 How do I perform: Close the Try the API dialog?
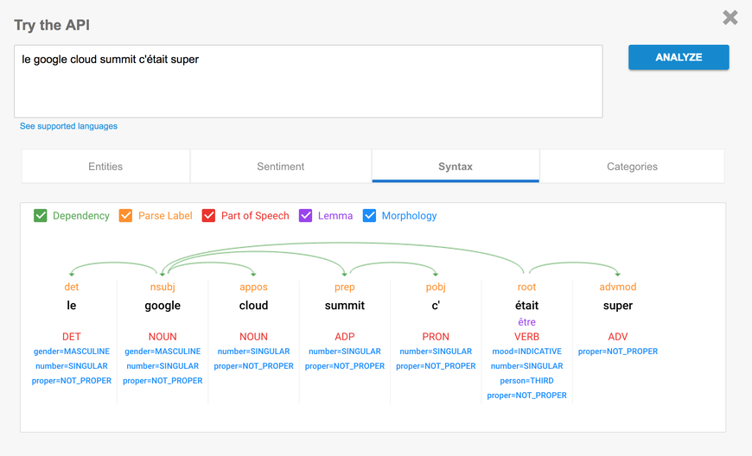point(730,17)
